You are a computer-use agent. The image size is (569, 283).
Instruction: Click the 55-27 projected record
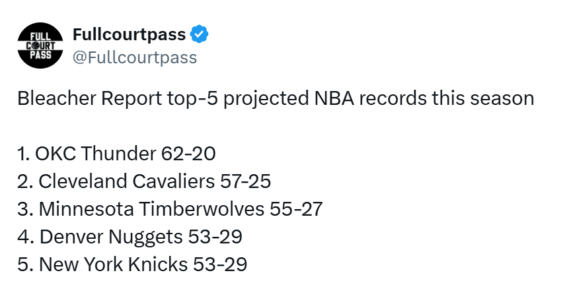point(296,209)
